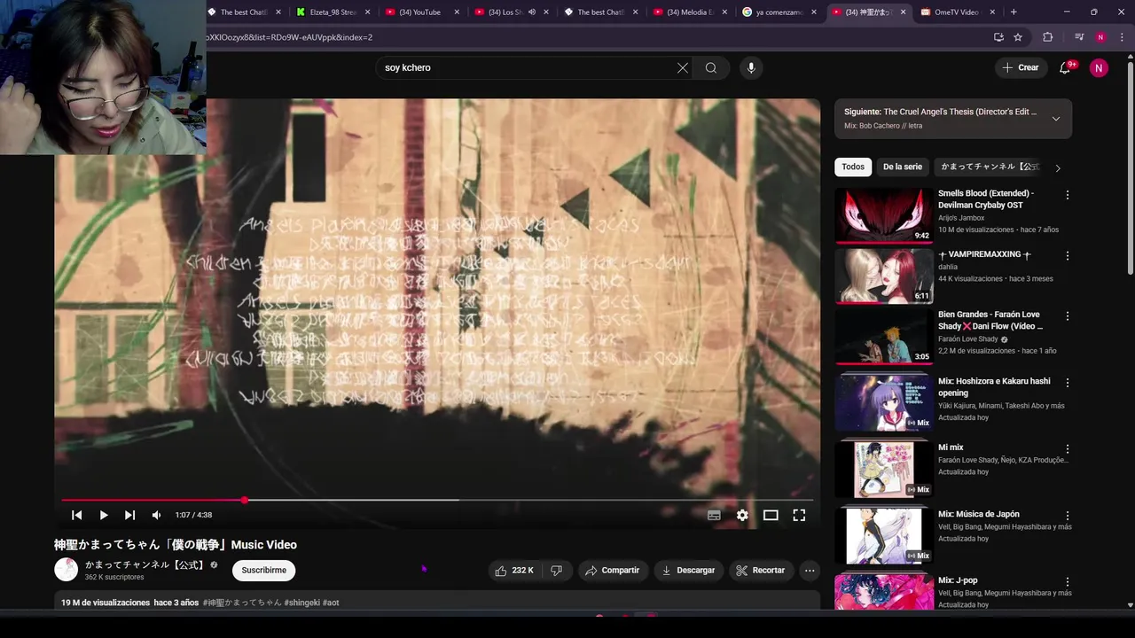
Task: Open more actions menu beside Recortar
Action: coord(810,571)
